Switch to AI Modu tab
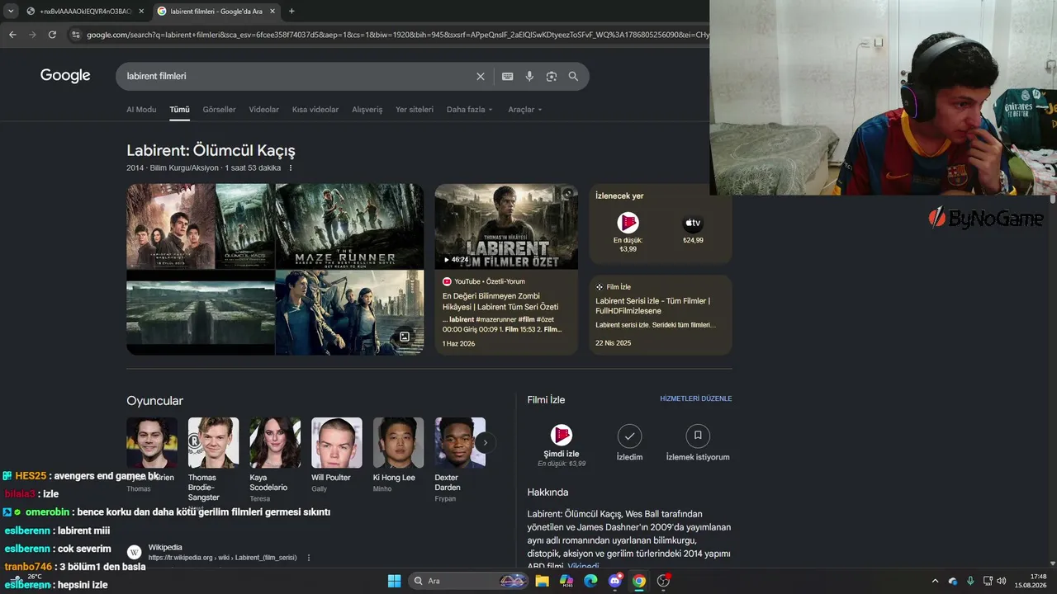Screen dimensions: 1057x594 tap(141, 110)
